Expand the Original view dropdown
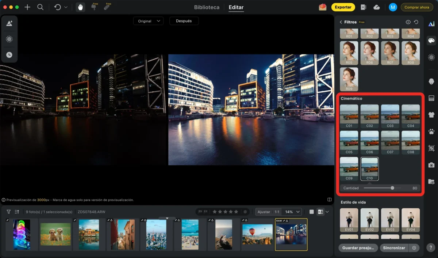438x258 pixels. 148,21
